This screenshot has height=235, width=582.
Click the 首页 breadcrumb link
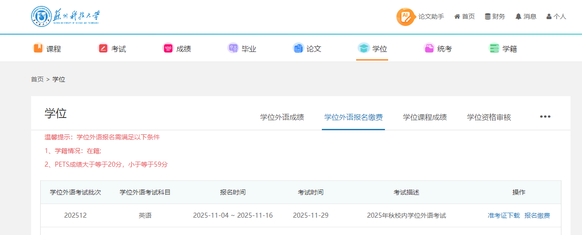point(37,79)
